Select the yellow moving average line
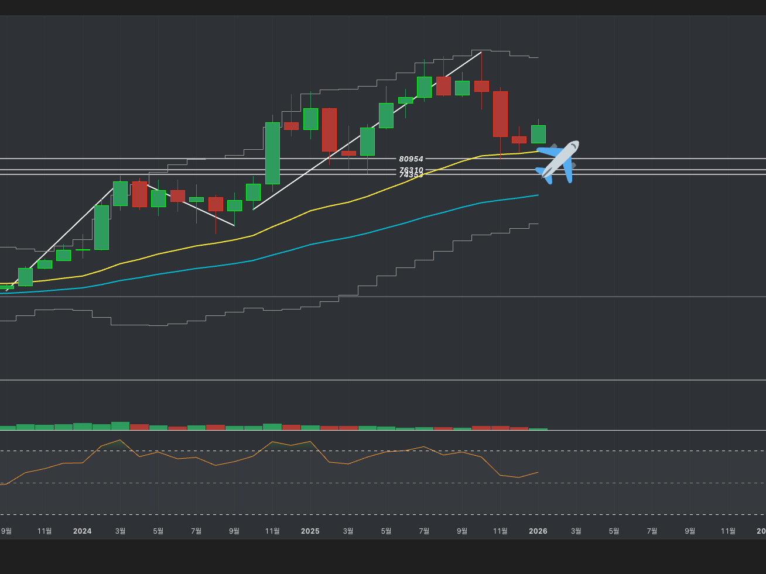The height and width of the screenshot is (574, 766). (x=310, y=211)
